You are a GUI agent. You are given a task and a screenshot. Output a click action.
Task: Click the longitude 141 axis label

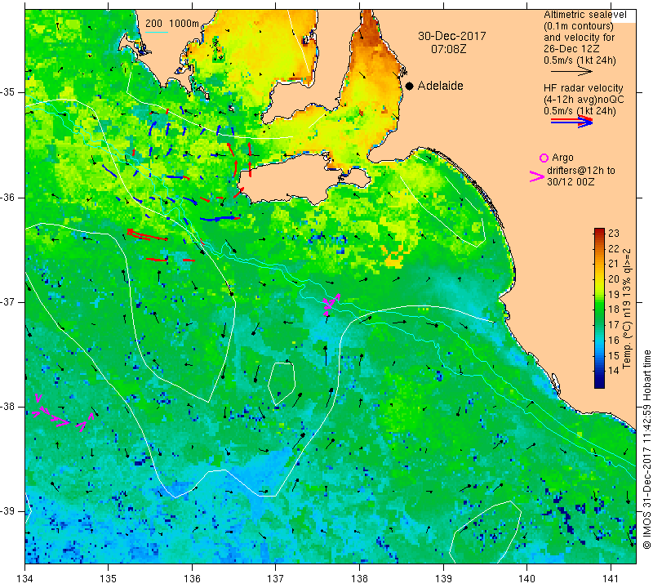611,579
